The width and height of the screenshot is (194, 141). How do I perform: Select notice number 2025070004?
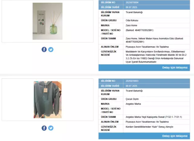[x=132, y=2]
